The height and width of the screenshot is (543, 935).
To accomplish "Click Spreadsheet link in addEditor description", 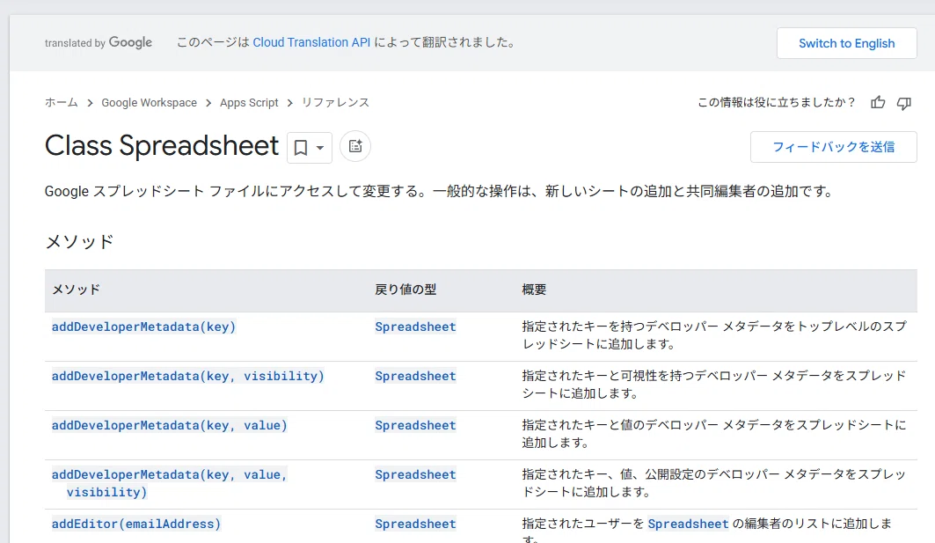I will coord(688,524).
